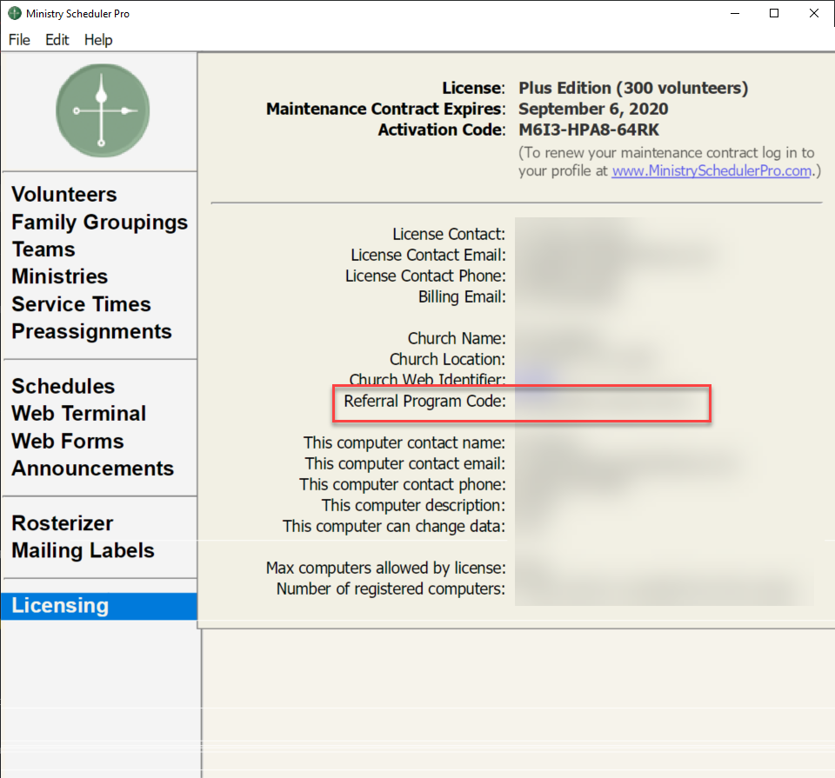Image resolution: width=835 pixels, height=778 pixels.
Task: Open the Rosterizer section
Action: coord(63,523)
